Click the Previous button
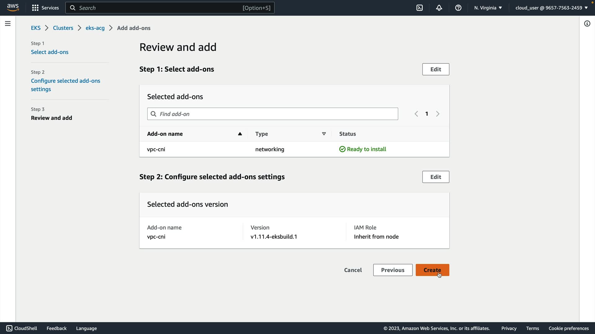595x334 pixels. [x=392, y=270]
